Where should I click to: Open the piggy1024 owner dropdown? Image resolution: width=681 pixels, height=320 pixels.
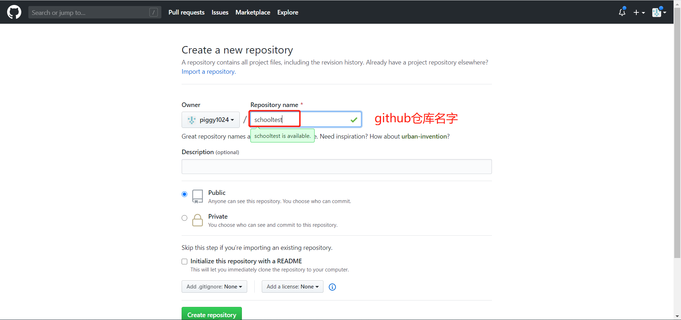click(210, 119)
